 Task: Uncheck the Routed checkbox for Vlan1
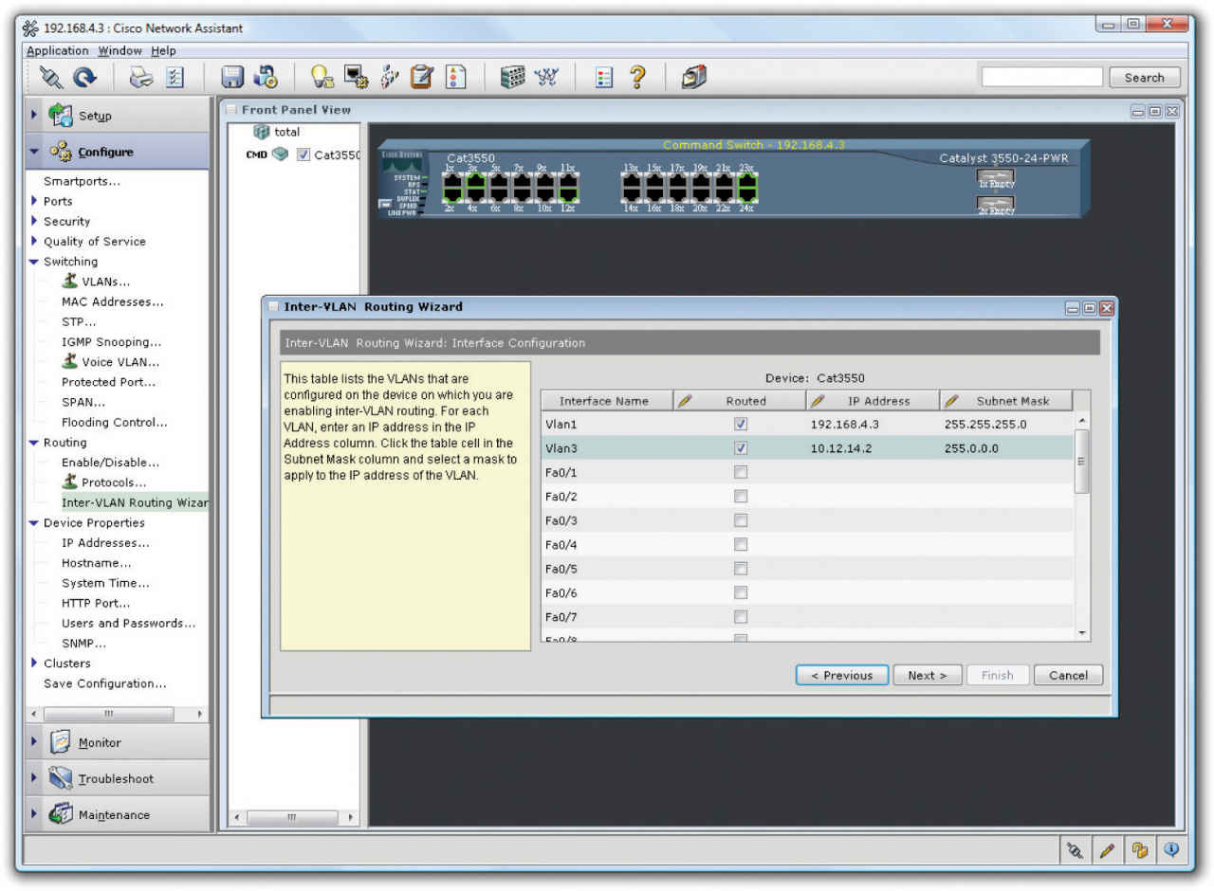(741, 424)
